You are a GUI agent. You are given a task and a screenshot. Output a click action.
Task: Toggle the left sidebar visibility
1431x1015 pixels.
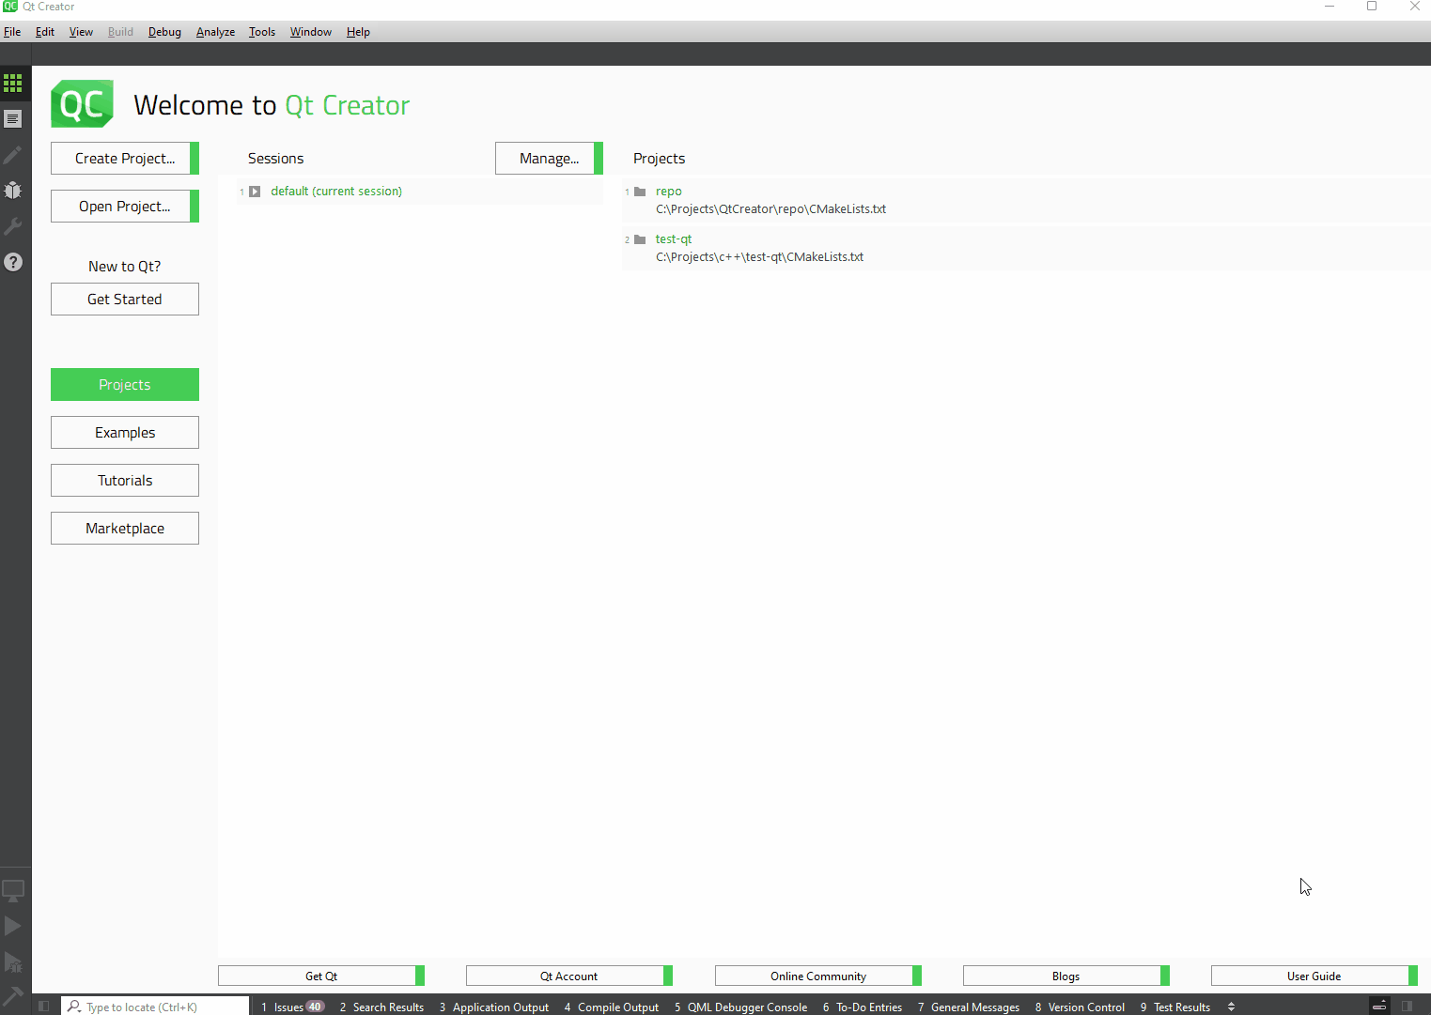(x=43, y=1007)
